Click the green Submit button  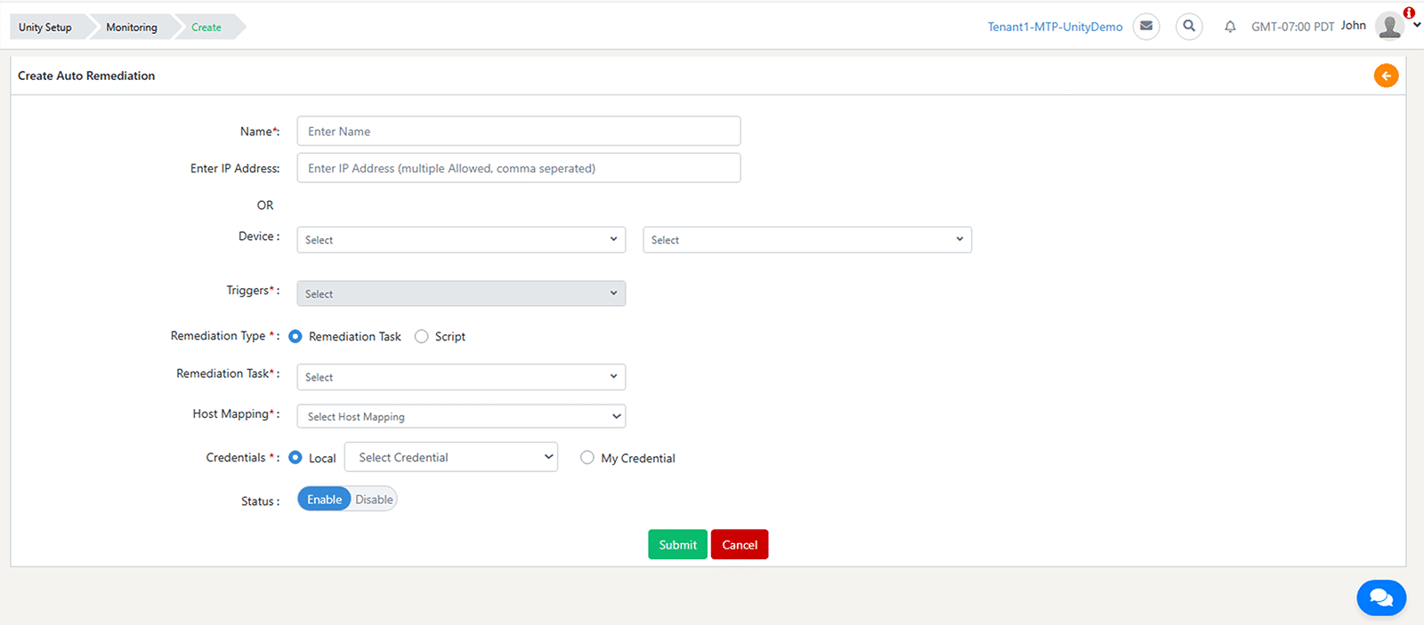coord(677,545)
